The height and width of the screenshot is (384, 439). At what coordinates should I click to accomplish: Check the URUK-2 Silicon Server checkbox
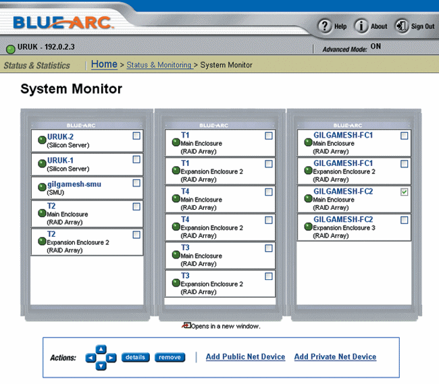(136, 136)
